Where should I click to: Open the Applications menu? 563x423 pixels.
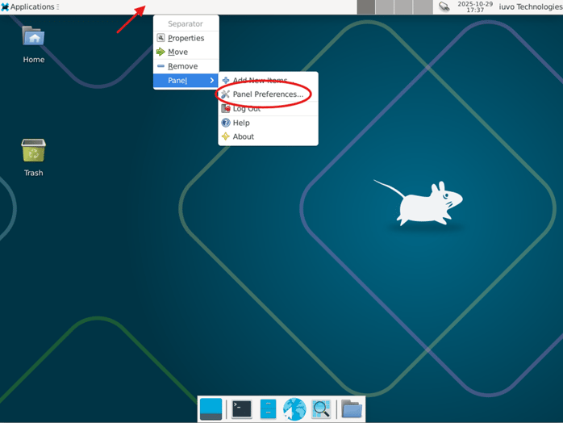[29, 7]
